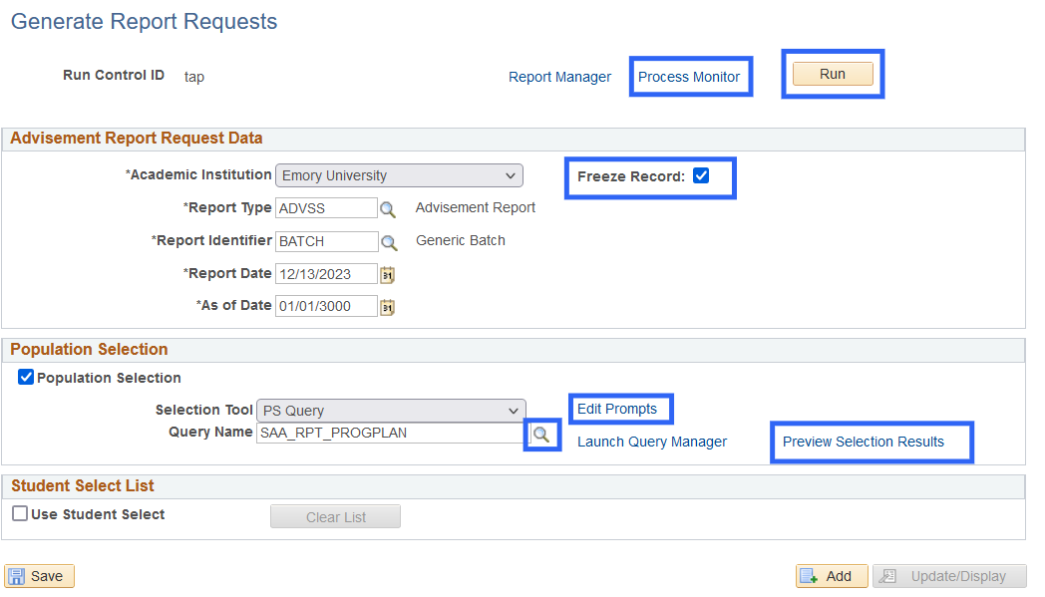Click the Save button with disk icon
Screen dimensions: 1045x597
click(x=39, y=576)
